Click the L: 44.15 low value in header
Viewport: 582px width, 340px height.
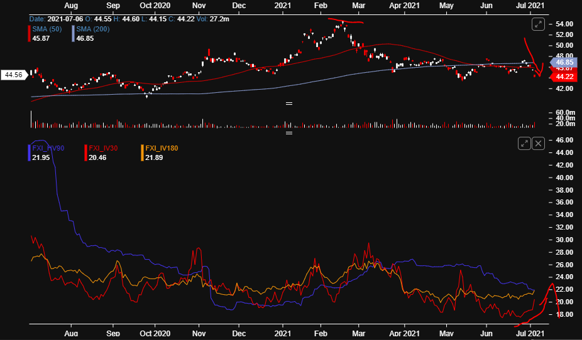(154, 19)
